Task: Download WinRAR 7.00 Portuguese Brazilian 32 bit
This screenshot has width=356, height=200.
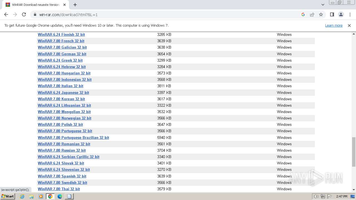Action: pos(73,137)
